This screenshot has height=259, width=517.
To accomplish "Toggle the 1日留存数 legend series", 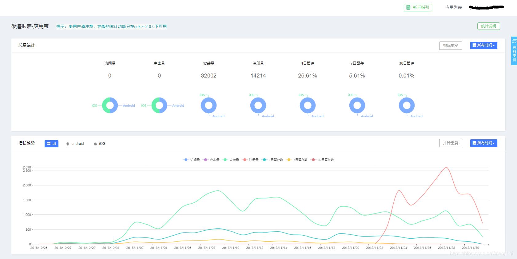I will [x=272, y=160].
